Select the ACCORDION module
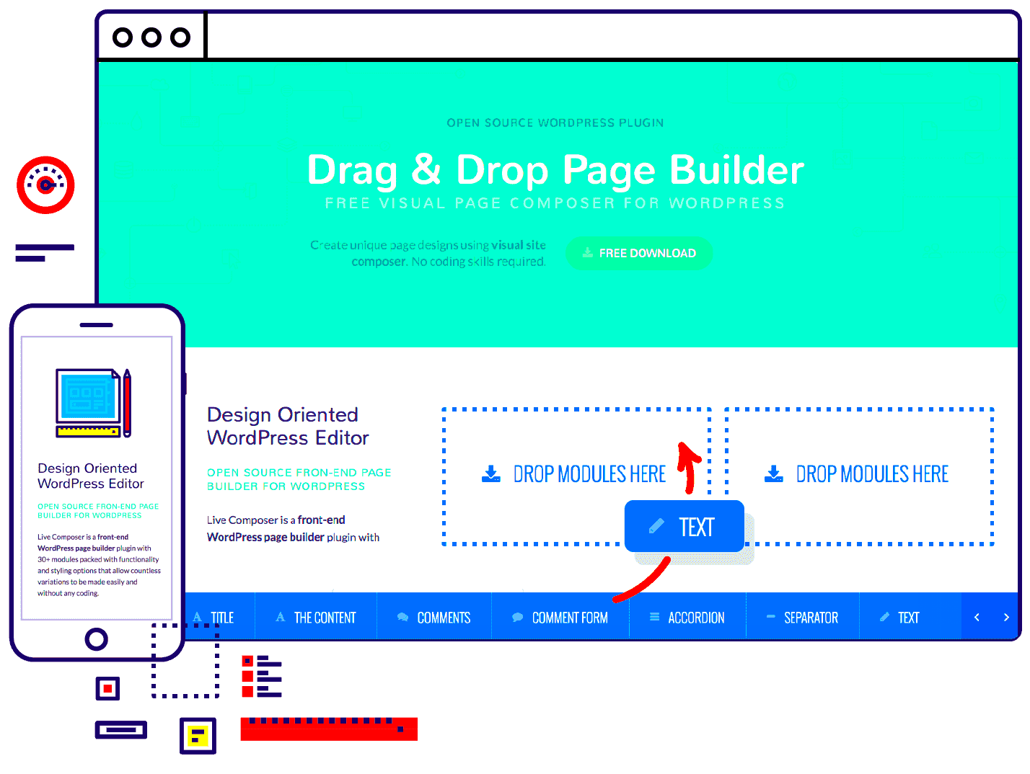 point(687,618)
